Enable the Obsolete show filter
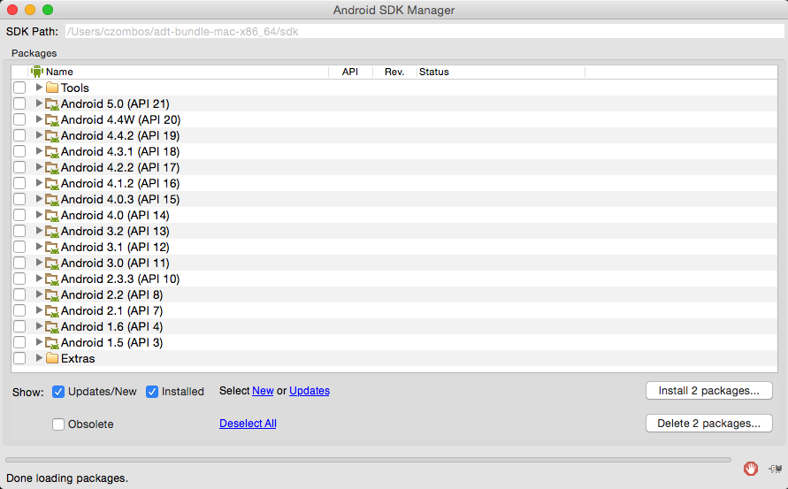This screenshot has height=489, width=788. pos(58,424)
